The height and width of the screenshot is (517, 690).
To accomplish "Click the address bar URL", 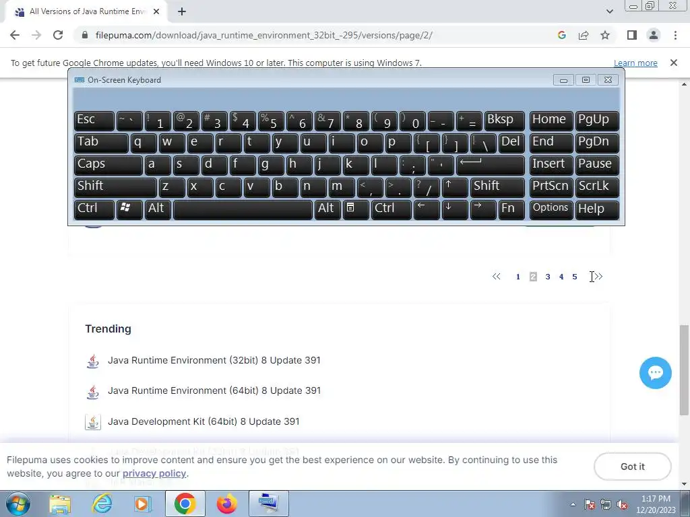I will coord(263,35).
